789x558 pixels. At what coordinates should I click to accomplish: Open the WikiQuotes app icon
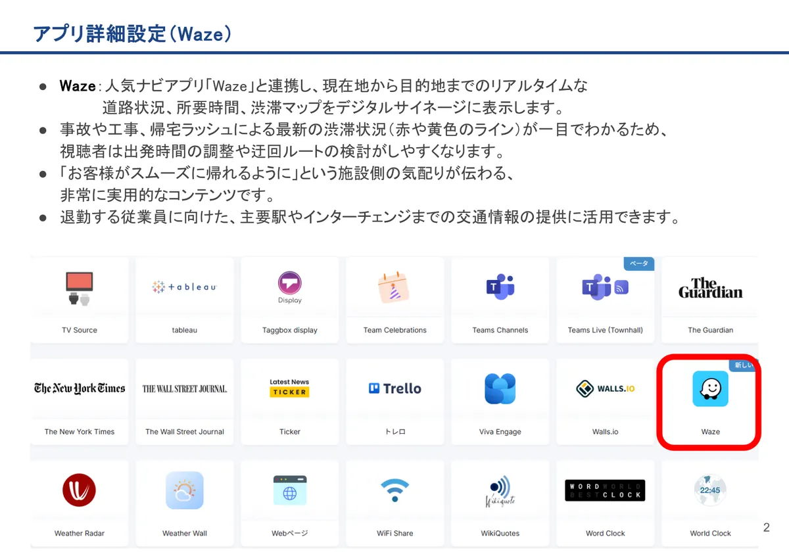point(500,490)
